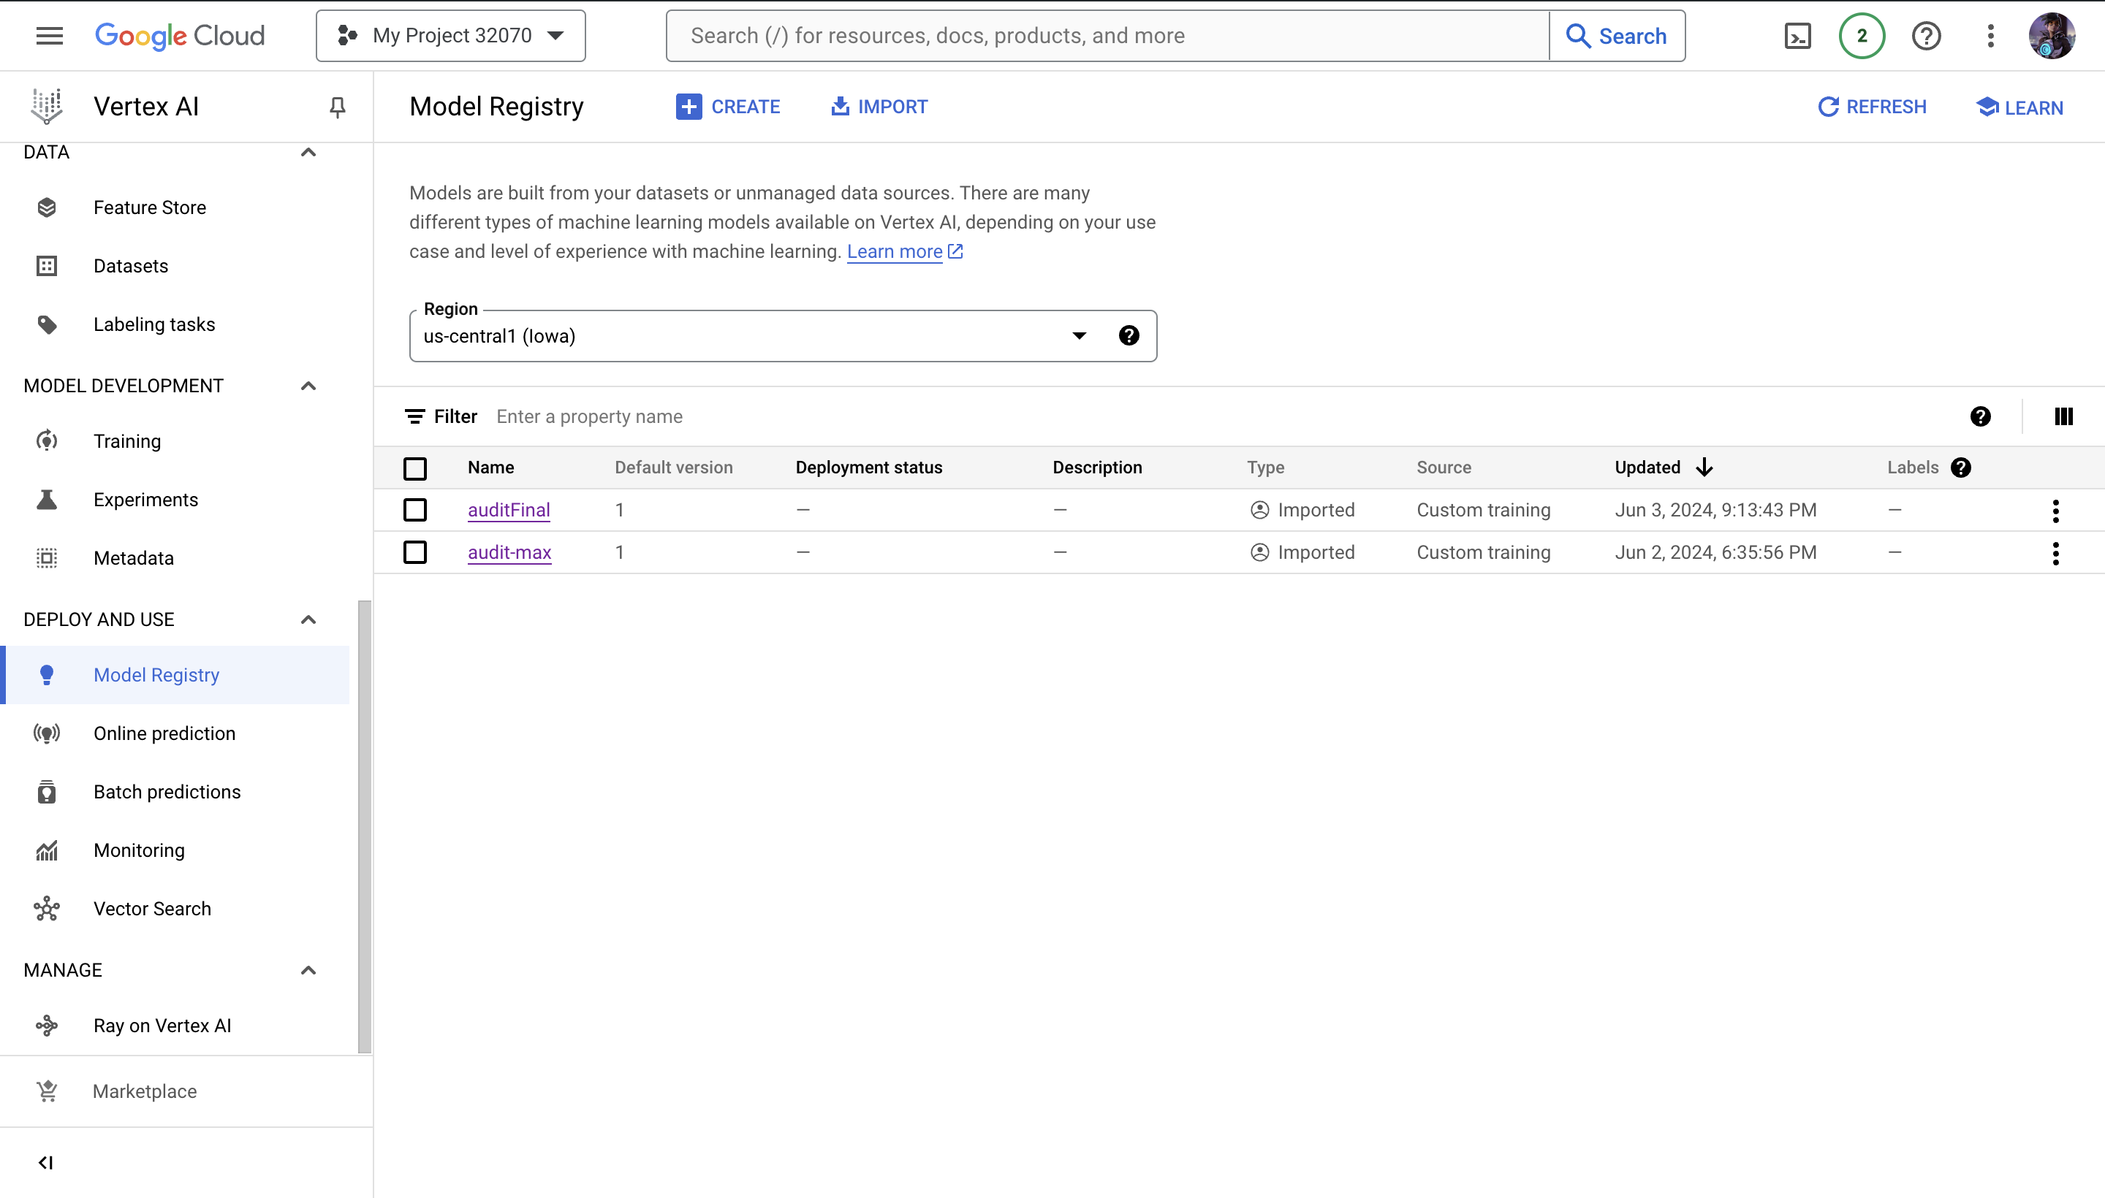Open column display options icon
The image size is (2105, 1198).
pos(2063,416)
